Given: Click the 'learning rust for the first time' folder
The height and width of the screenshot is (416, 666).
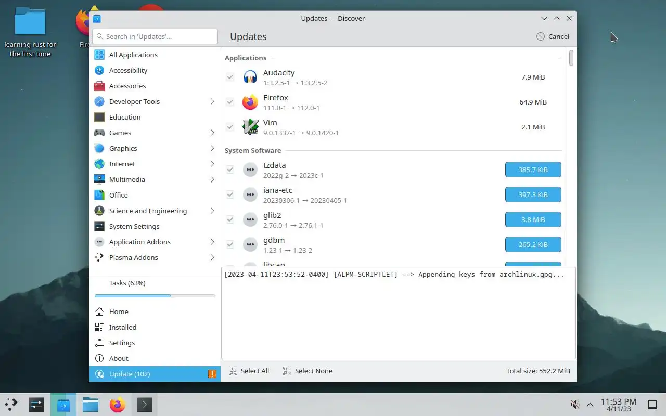Looking at the screenshot, I should [30, 32].
